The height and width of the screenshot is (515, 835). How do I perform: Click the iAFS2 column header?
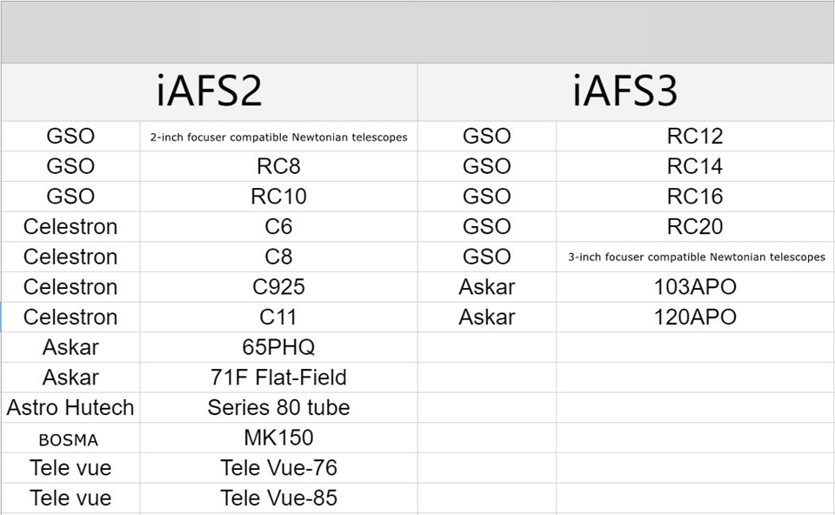209,91
